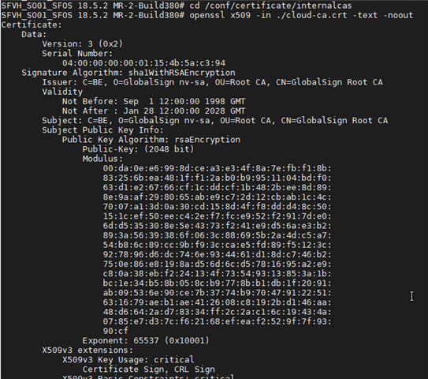Click the Exponent 65537 line

(146, 341)
